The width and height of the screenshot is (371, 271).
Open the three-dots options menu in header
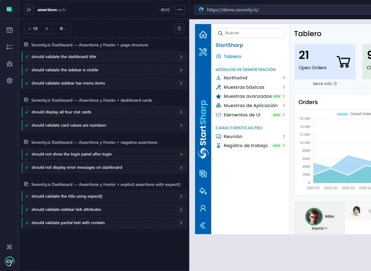click(180, 10)
